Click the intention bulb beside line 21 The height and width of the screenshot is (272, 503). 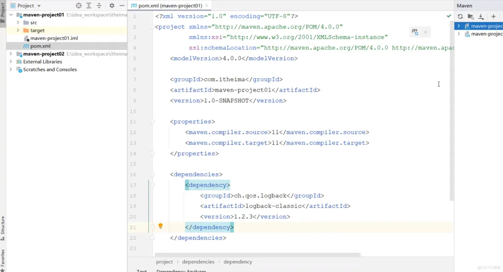pos(161,227)
